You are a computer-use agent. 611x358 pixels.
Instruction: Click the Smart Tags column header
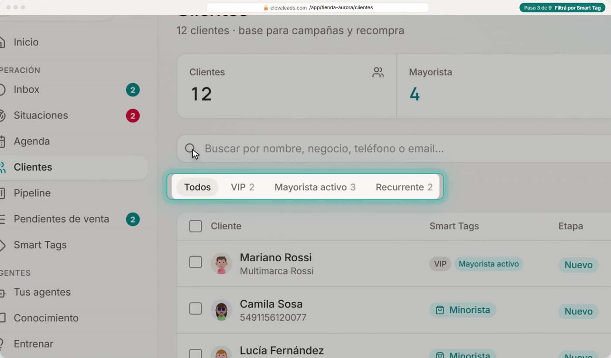click(x=454, y=226)
